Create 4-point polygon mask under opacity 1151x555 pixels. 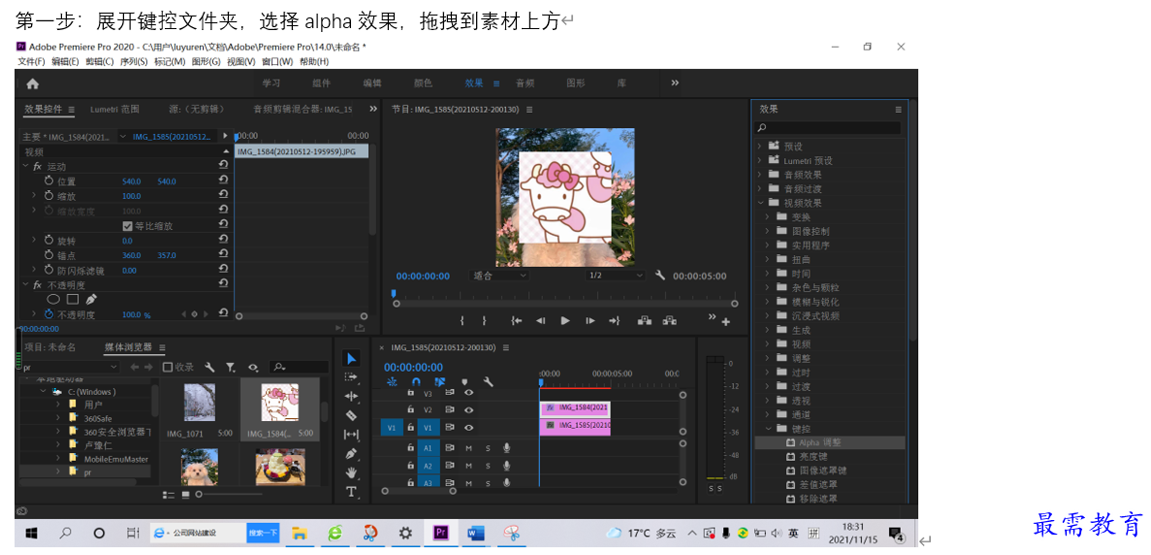point(73,300)
